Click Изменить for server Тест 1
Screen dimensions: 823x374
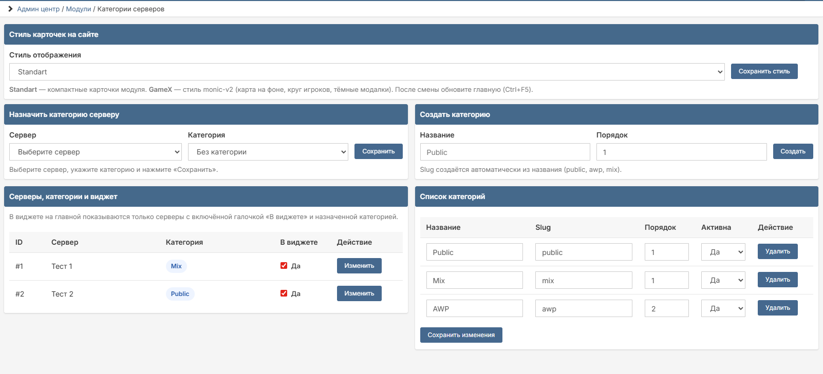point(359,266)
